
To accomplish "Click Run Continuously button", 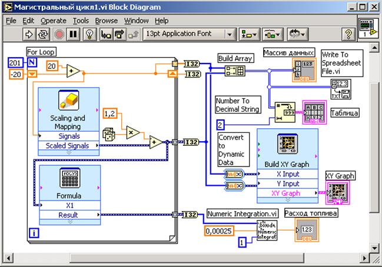I will click(43, 34).
